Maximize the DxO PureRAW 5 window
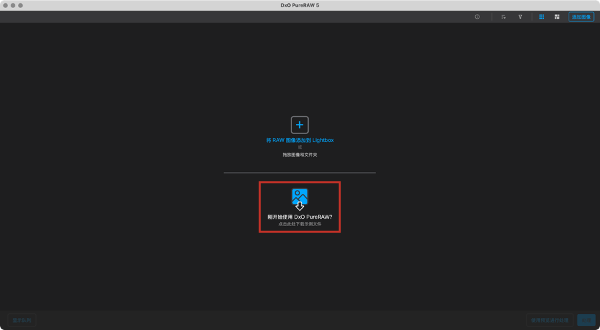The height and width of the screenshot is (330, 600). point(20,5)
